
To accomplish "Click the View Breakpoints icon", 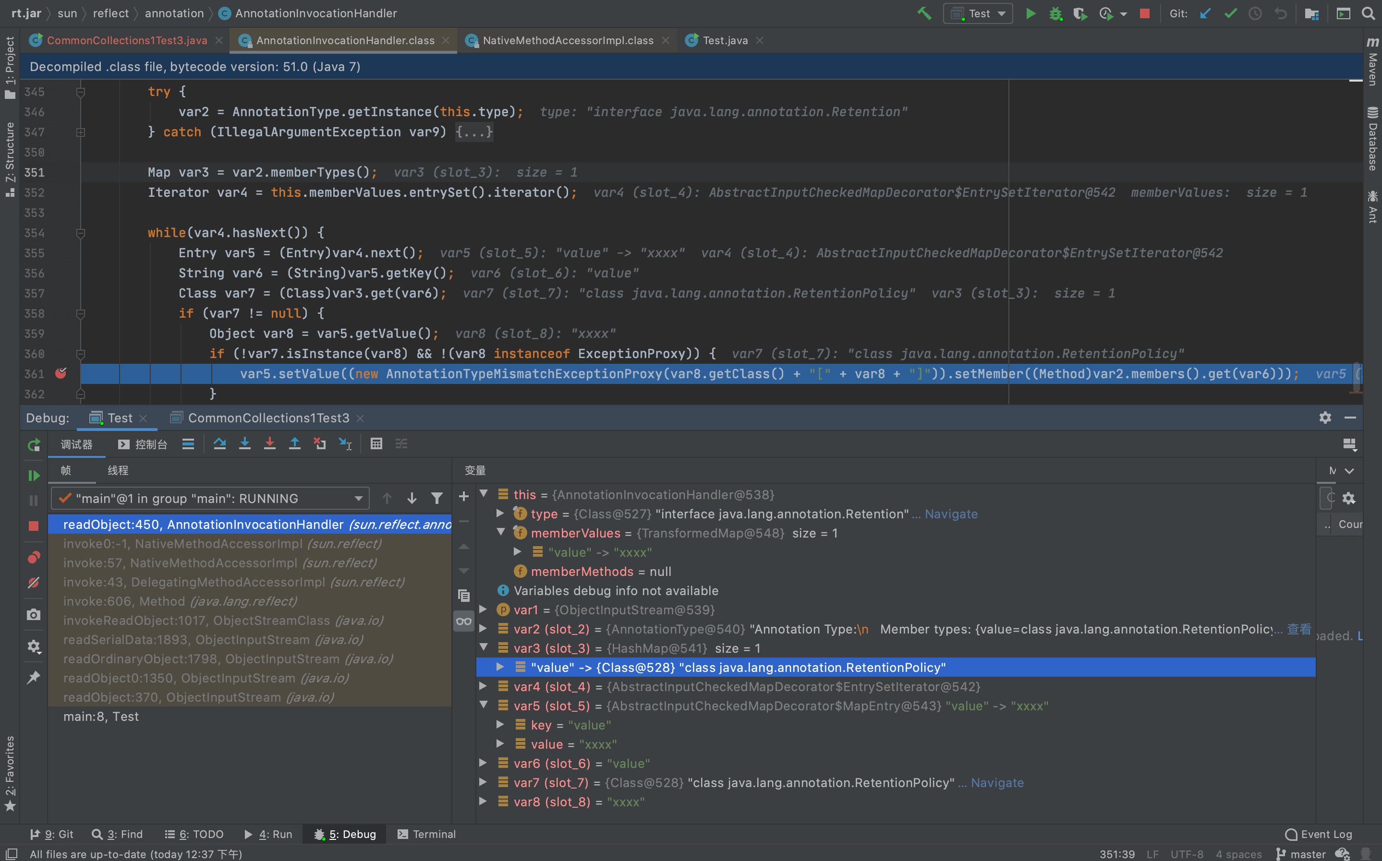I will coord(34,558).
